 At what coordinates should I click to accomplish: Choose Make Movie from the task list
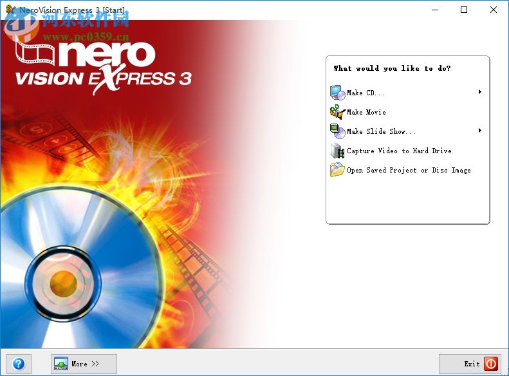pos(367,112)
